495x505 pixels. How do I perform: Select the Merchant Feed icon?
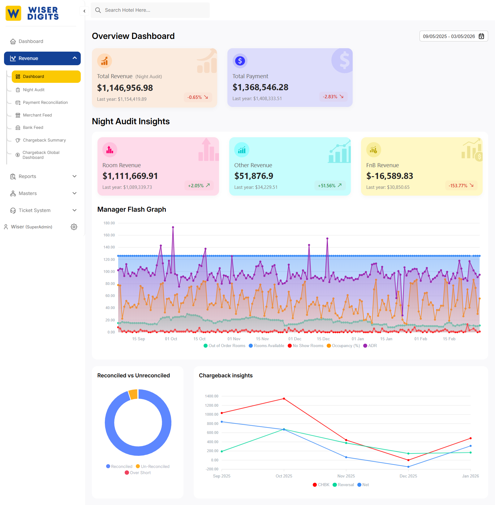pos(18,115)
